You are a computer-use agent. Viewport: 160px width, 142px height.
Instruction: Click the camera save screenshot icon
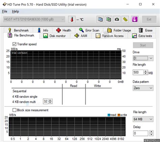(x=117, y=19)
